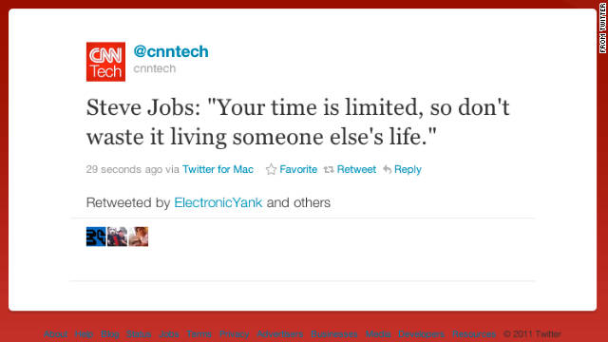Click the 29 seconds ago timestamp

[124, 169]
